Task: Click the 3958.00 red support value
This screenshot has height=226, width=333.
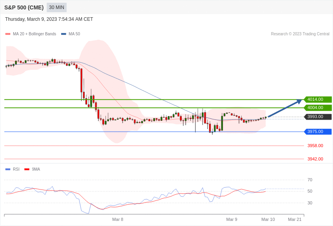Action: [315, 146]
